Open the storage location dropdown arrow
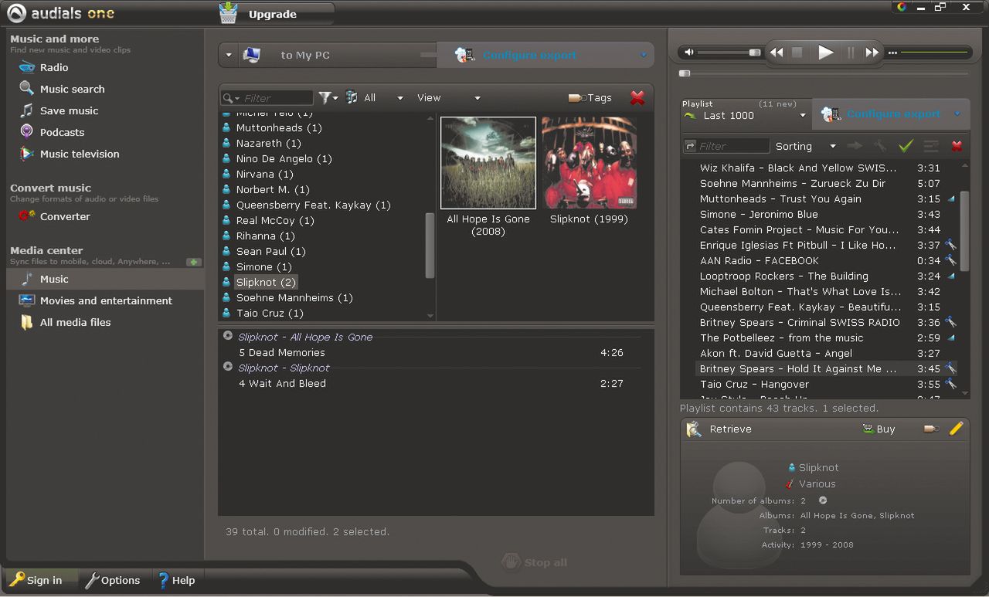Image resolution: width=989 pixels, height=597 pixels. 229,55
